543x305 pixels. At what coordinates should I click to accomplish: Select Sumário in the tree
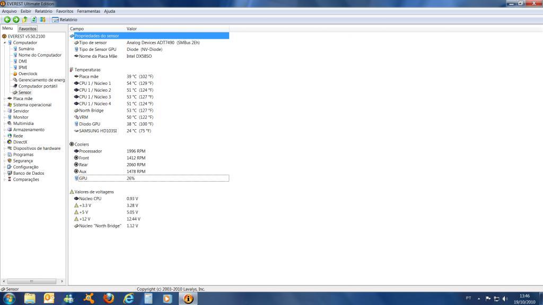(x=27, y=49)
